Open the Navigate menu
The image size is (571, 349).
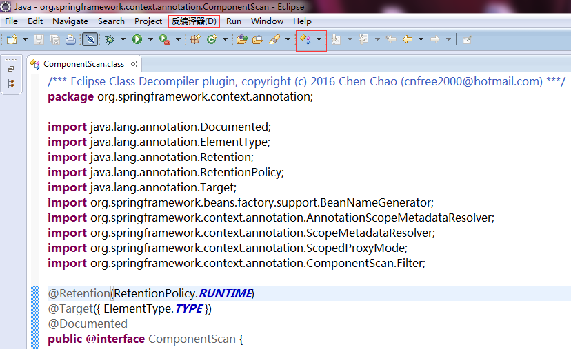(70, 21)
